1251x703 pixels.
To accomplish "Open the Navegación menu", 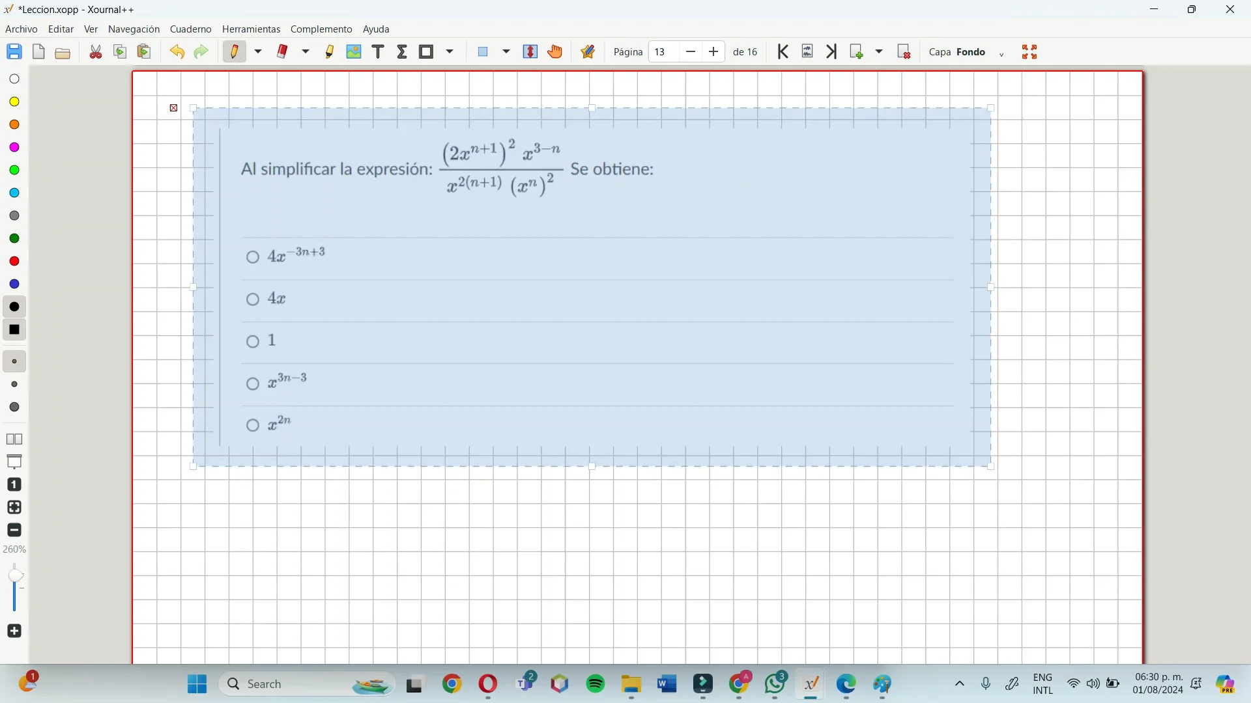I will point(133,29).
